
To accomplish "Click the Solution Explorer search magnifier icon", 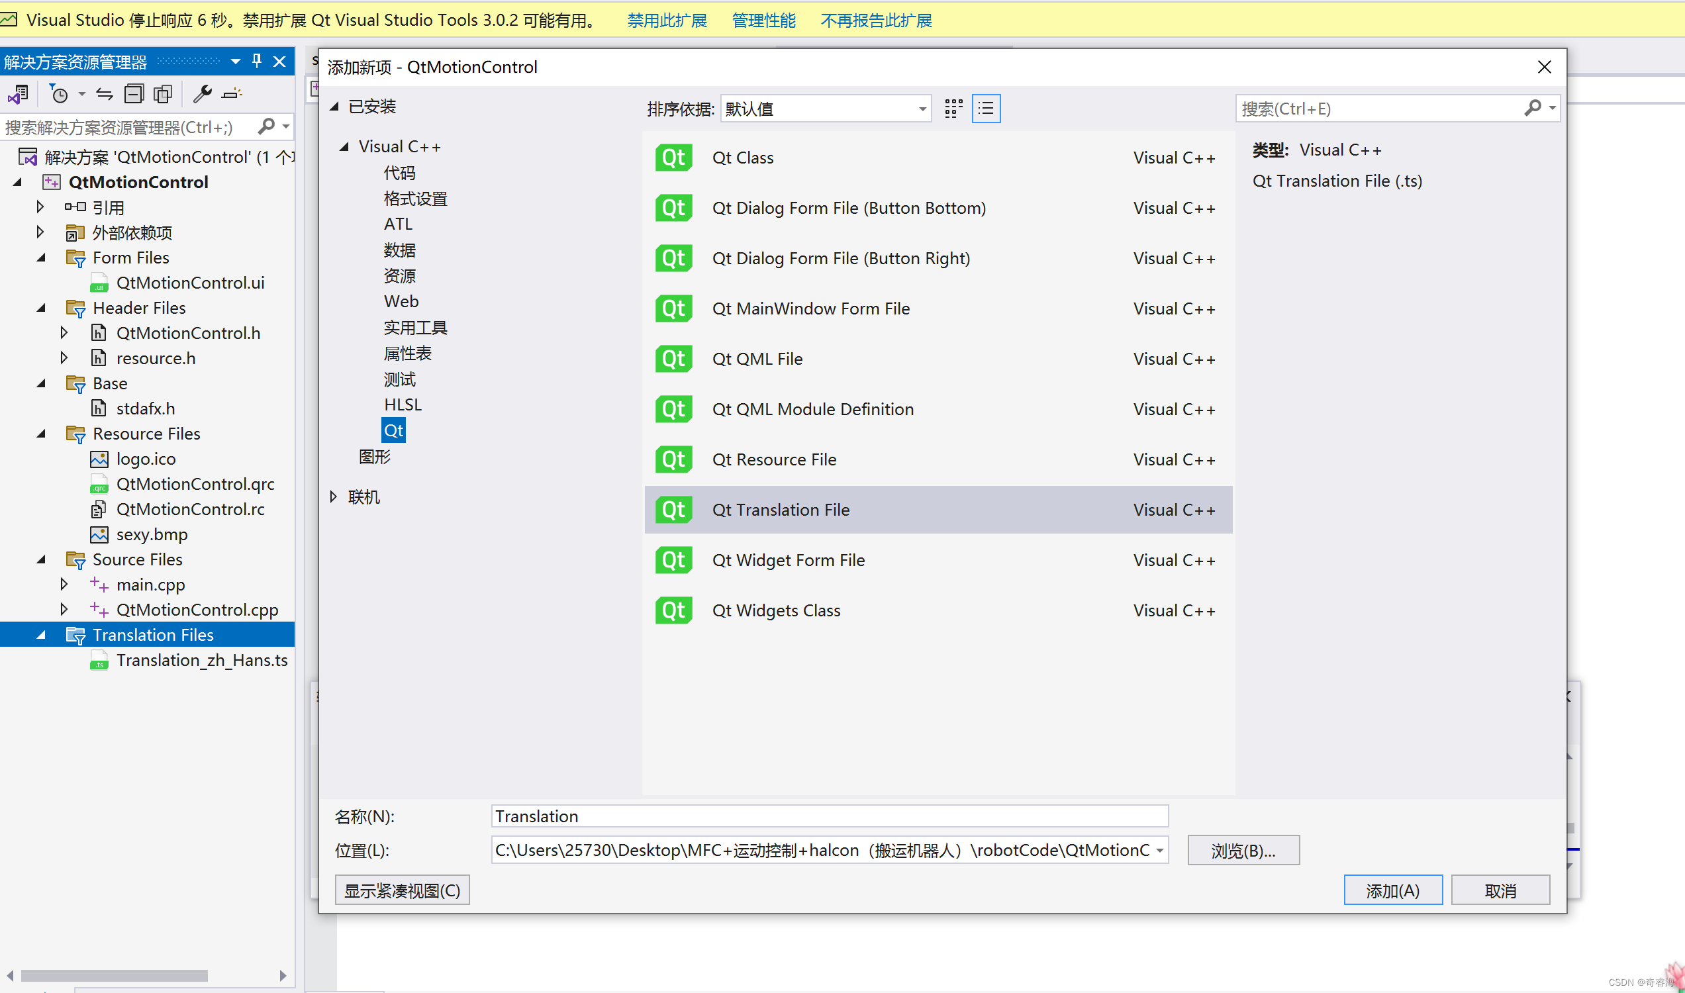I will point(266,126).
